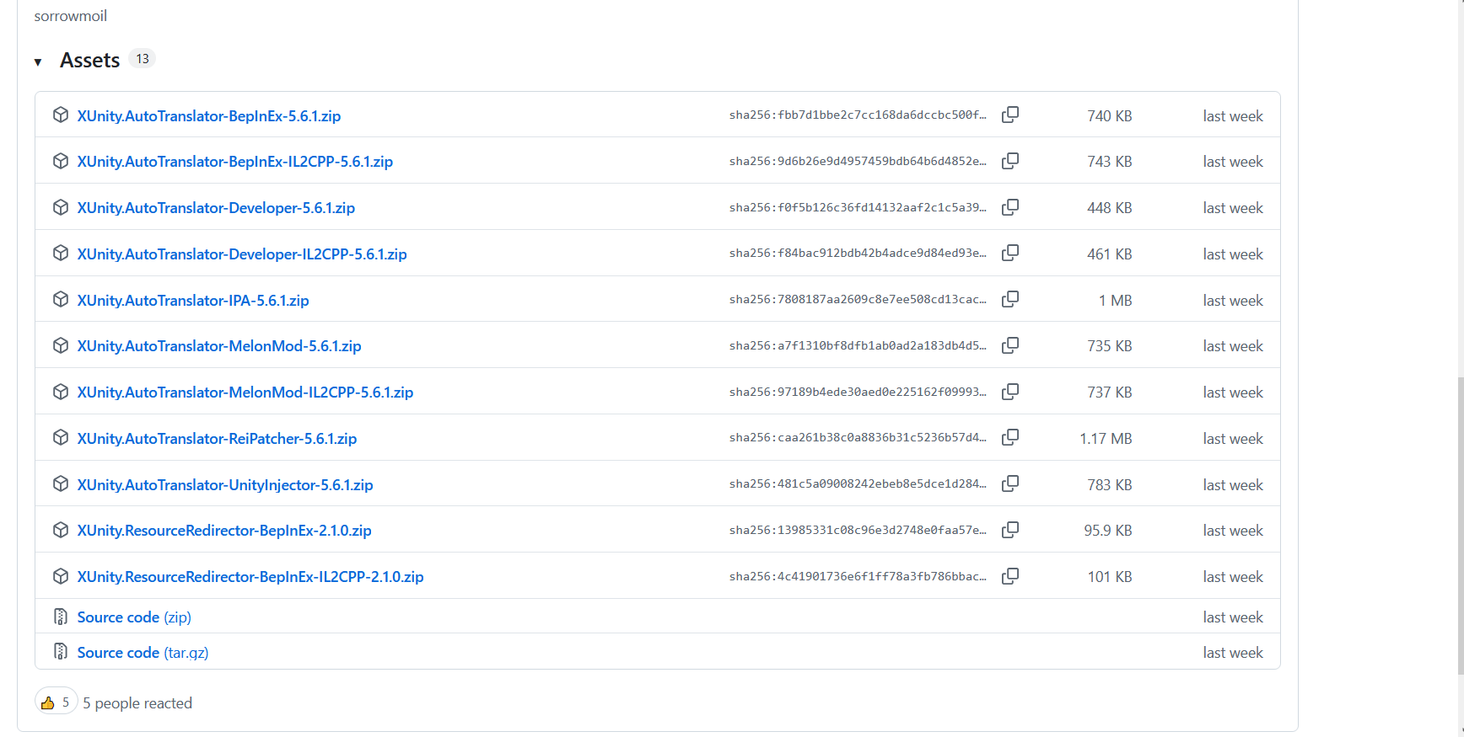Viewport: 1464px width, 737px height.
Task: Collapse the Assets section triangle
Action: click(x=38, y=61)
